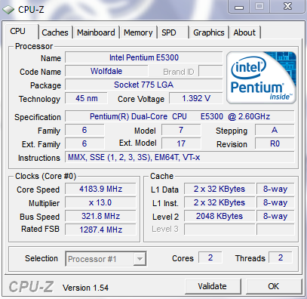Click the Selection combo box arrow
307x299 pixels.
pos(140,259)
